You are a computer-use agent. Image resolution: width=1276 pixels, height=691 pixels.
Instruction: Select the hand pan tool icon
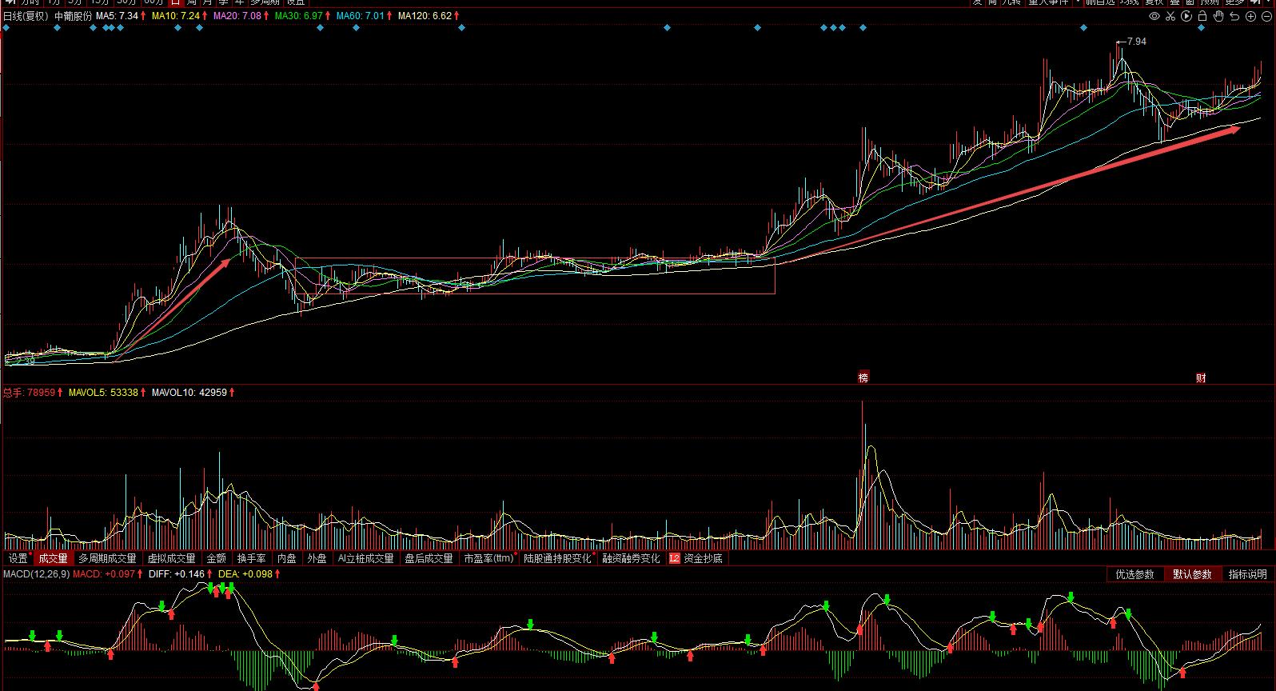coord(1218,16)
